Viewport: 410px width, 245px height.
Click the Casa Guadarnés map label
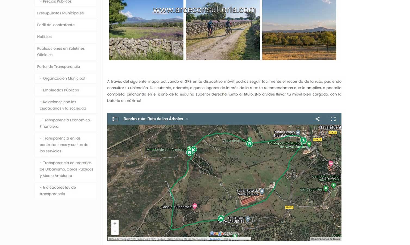pyautogui.click(x=176, y=207)
